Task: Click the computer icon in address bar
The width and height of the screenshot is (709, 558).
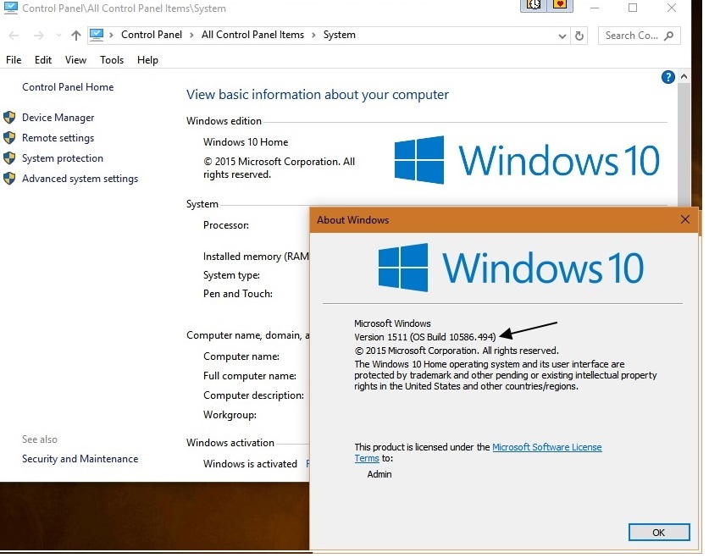Action: pos(97,35)
